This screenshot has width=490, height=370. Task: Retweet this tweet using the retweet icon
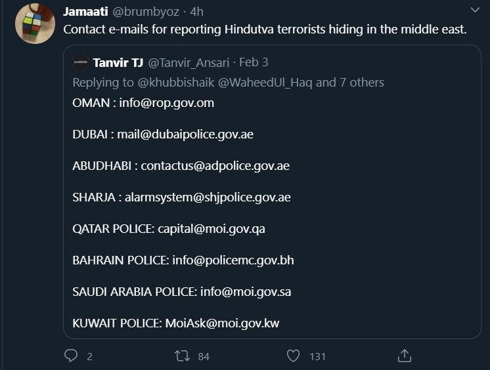click(x=182, y=356)
